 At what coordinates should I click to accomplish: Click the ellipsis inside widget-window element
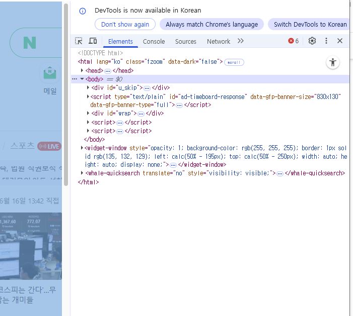coord(173,165)
